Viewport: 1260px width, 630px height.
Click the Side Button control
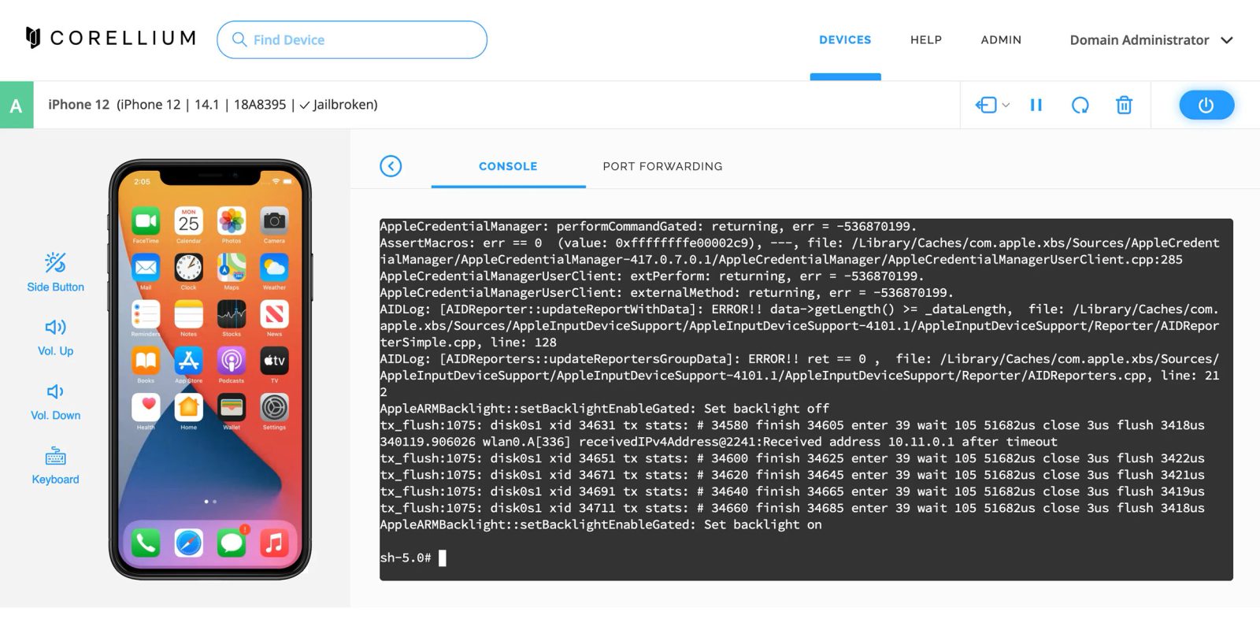pyautogui.click(x=55, y=272)
